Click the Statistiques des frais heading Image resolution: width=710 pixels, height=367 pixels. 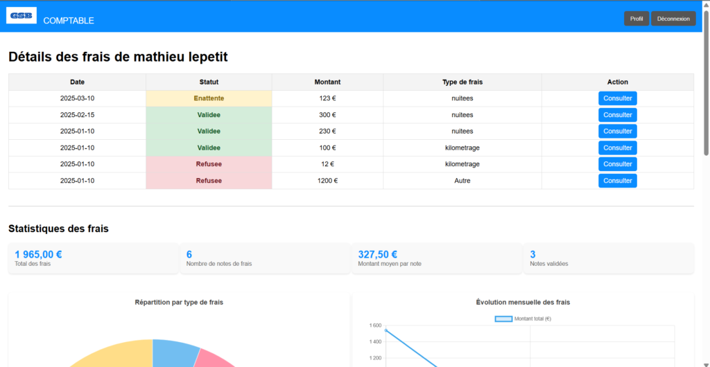(x=58, y=229)
